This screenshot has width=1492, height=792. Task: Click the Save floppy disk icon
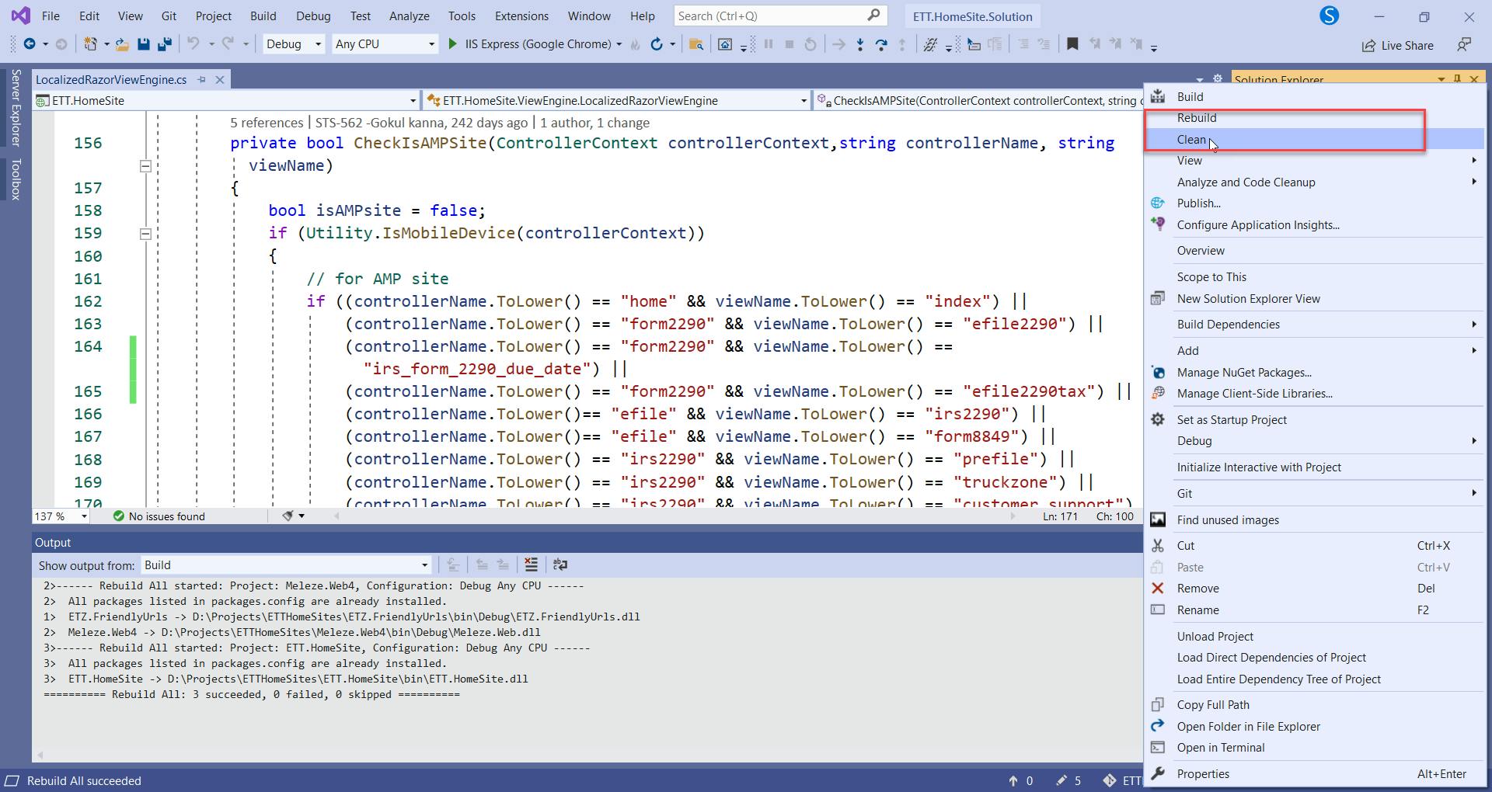(x=143, y=44)
